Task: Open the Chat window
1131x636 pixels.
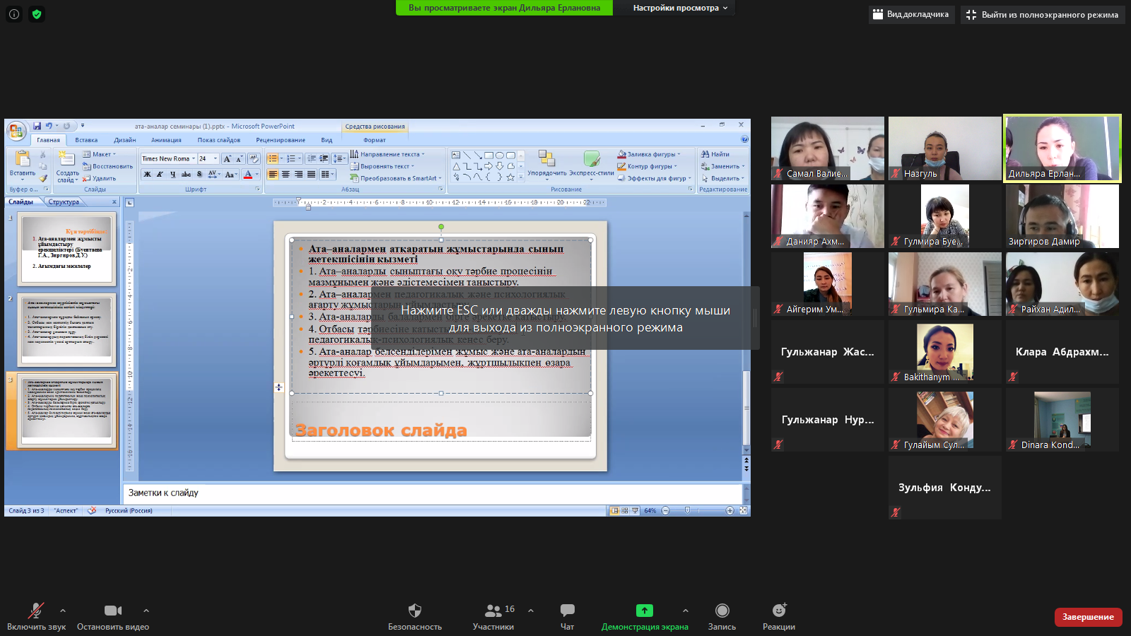Action: [567, 611]
